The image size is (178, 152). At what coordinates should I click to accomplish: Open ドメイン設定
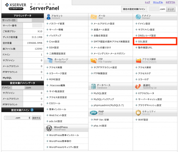[144, 24]
